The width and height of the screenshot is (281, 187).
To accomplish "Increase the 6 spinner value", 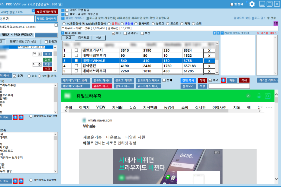I will (40, 63).
